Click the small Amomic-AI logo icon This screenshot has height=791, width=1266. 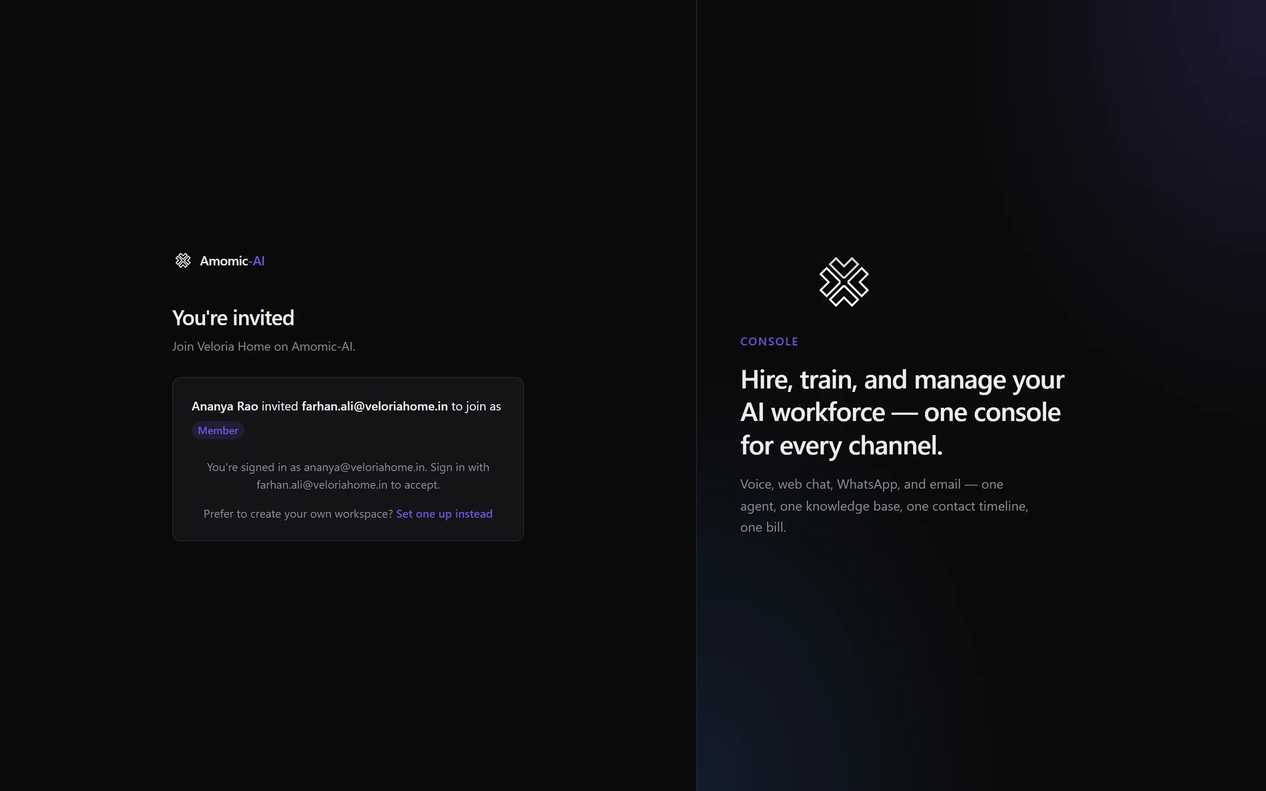tap(183, 261)
